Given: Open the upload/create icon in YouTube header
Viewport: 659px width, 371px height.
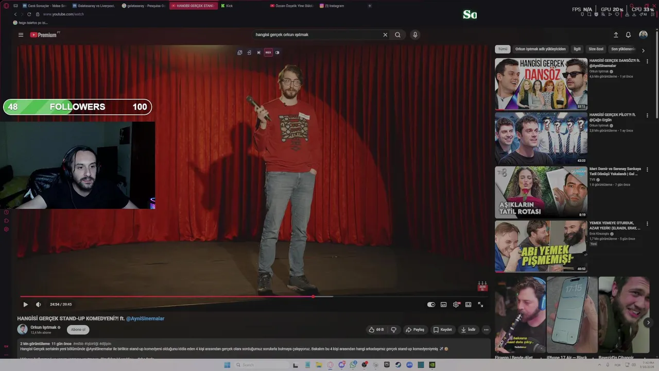Looking at the screenshot, I should [x=616, y=35].
